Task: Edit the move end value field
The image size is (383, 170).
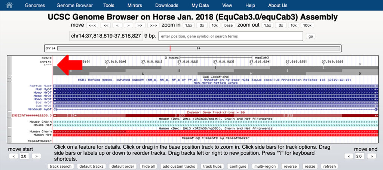Action: pos(360,156)
